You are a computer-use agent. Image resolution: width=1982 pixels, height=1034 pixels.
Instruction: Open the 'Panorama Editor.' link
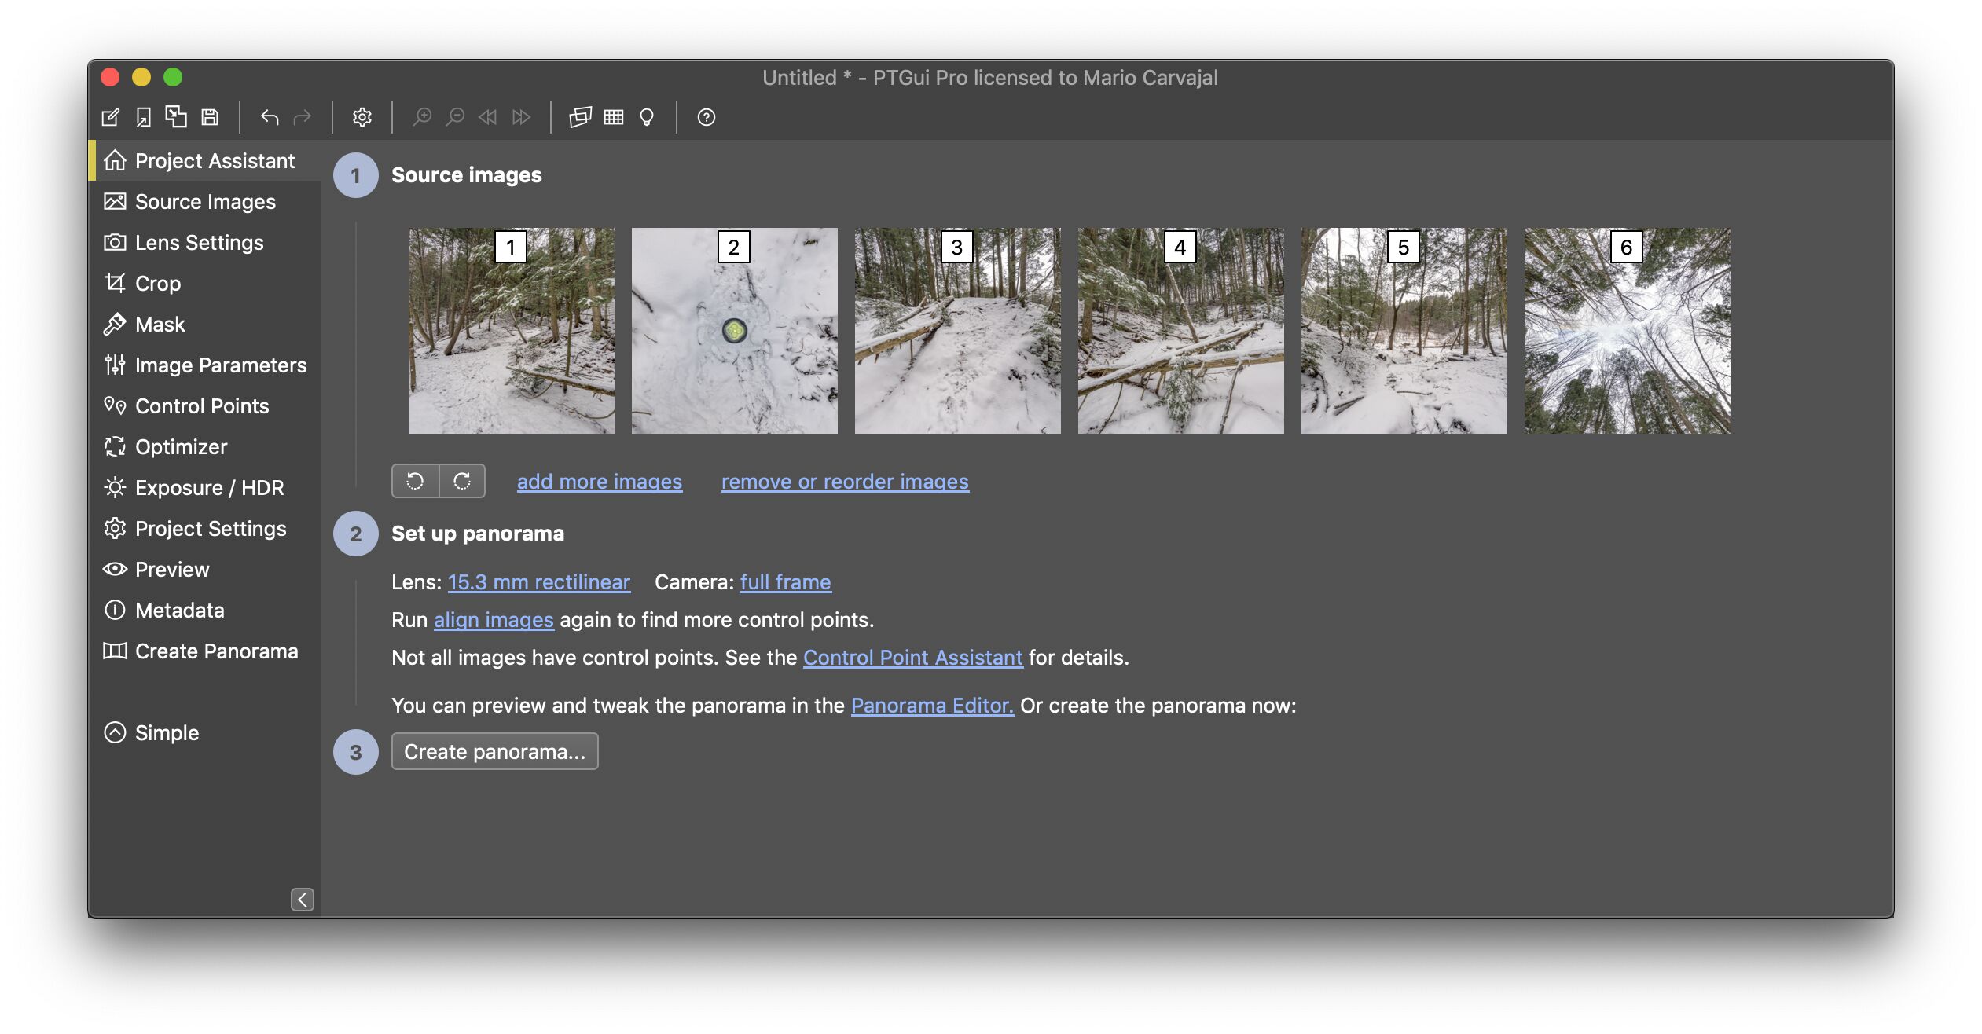932,705
